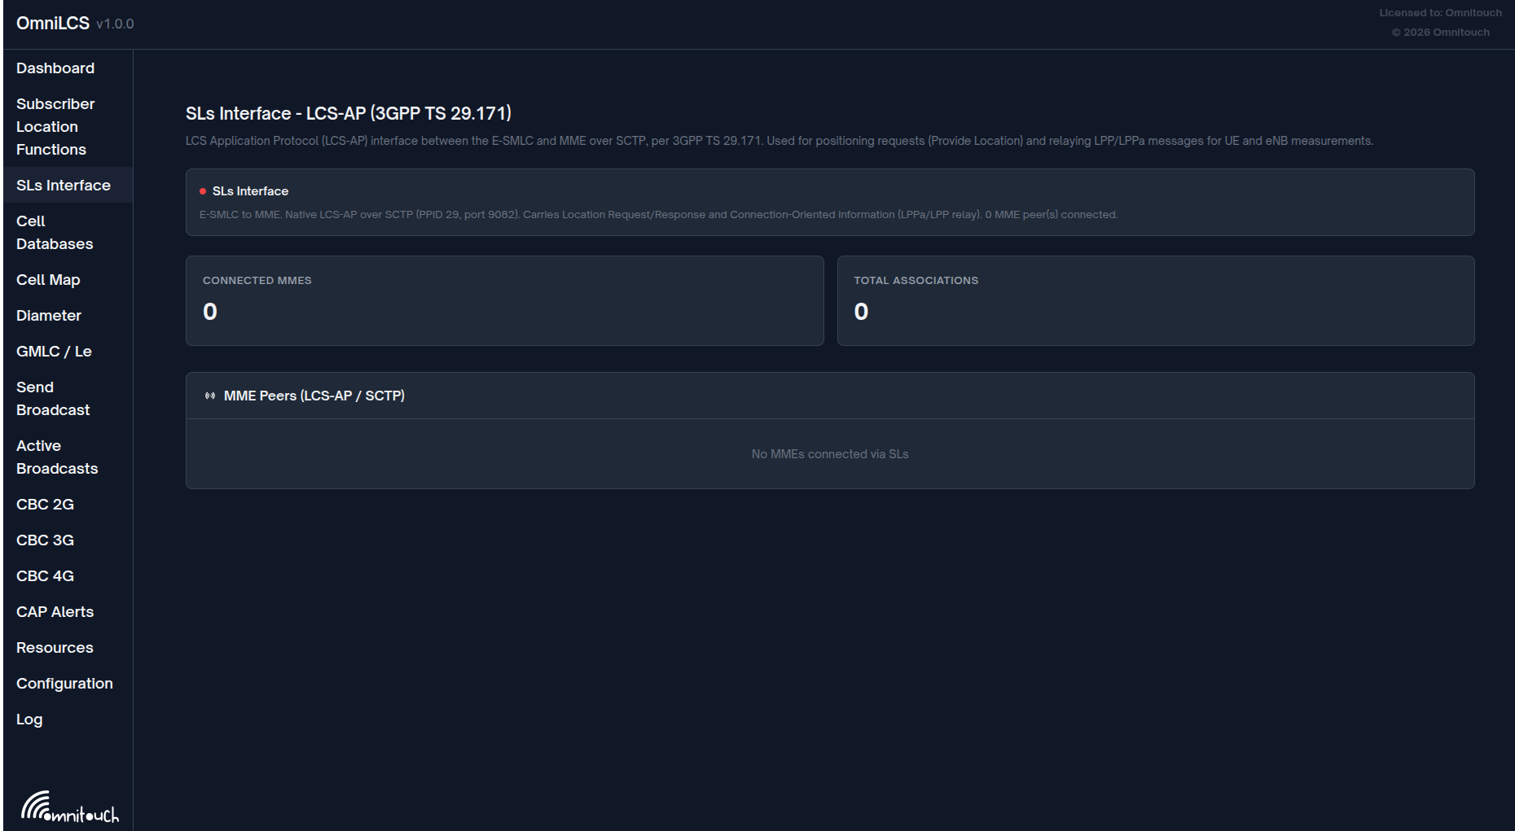This screenshot has width=1515, height=831.
Task: Click the OmniLCS logo in the header
Action: (x=51, y=23)
